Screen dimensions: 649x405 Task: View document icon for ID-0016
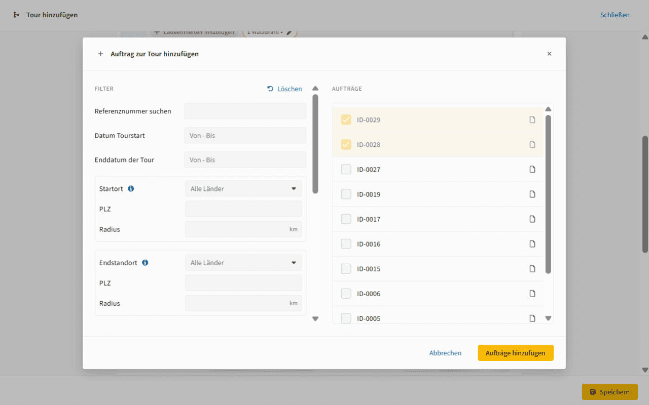532,244
